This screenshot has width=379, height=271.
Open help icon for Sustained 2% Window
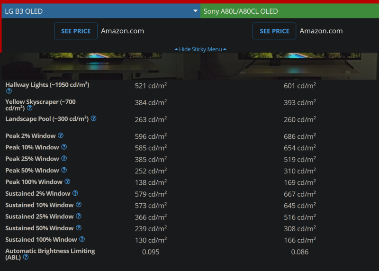tap(75, 193)
